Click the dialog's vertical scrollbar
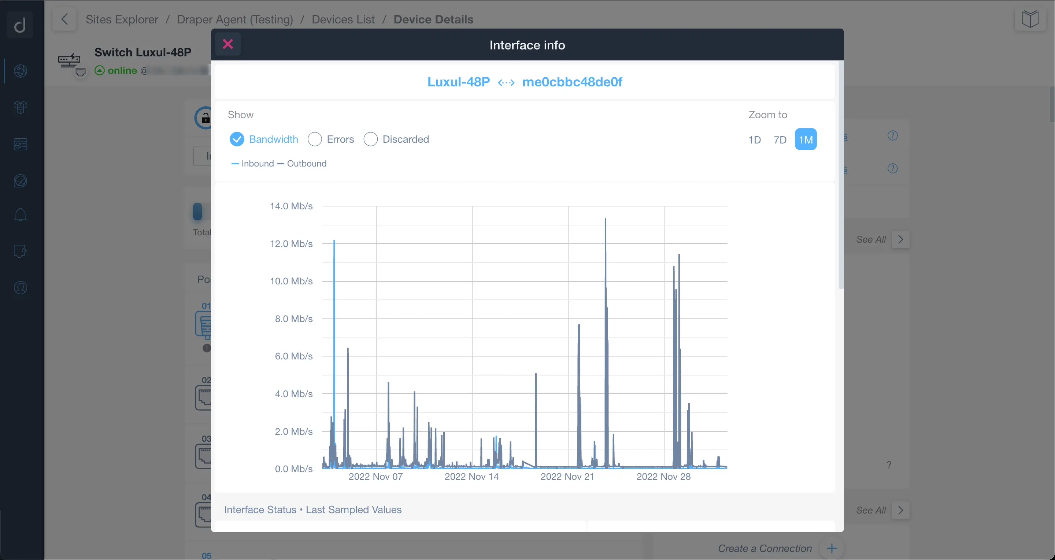This screenshot has height=560, width=1055. coord(841,176)
